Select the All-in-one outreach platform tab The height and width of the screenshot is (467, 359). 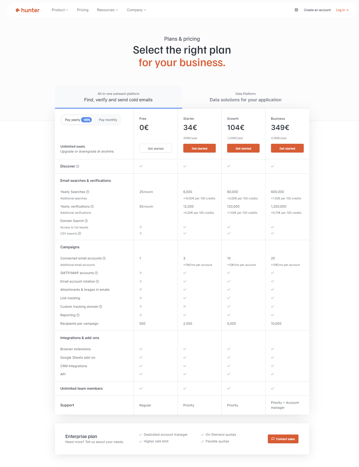tap(118, 97)
